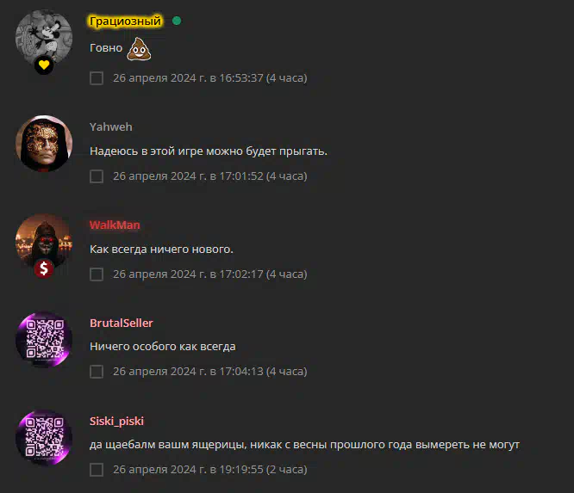Open Siski_piski's QR code avatar
574x493 pixels.
point(44,437)
